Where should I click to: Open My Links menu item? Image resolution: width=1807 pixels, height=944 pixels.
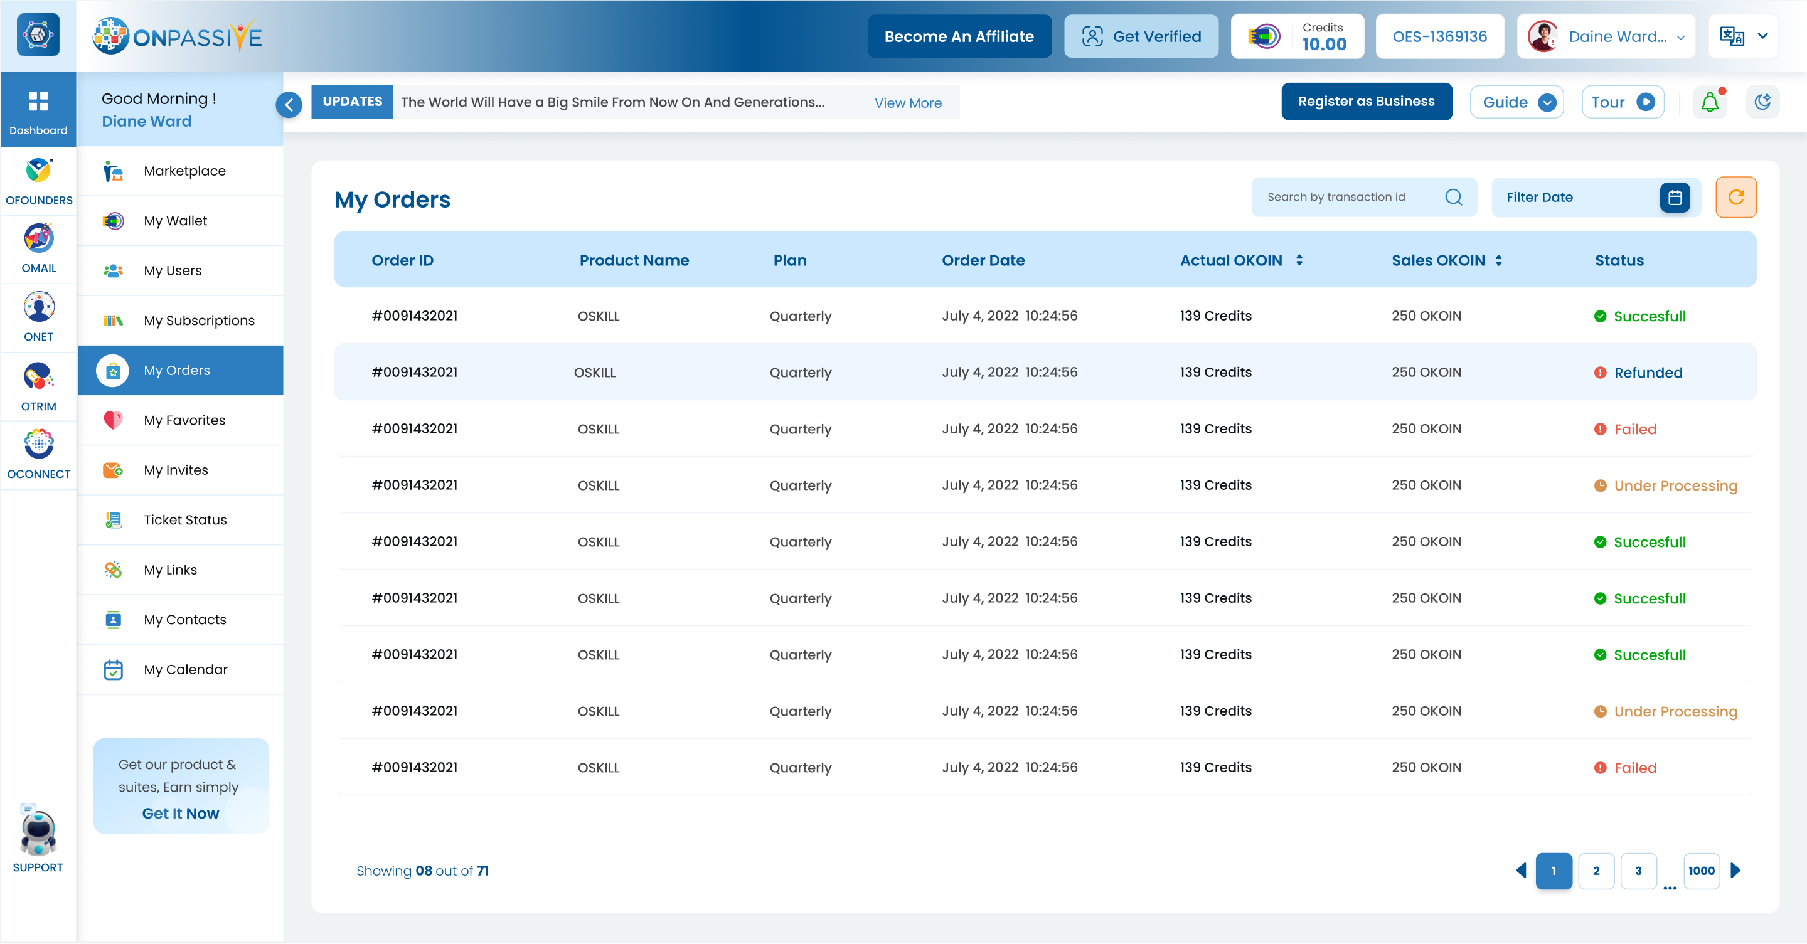coord(180,570)
